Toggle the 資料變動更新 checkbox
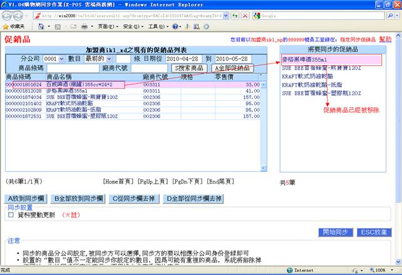 11,215
